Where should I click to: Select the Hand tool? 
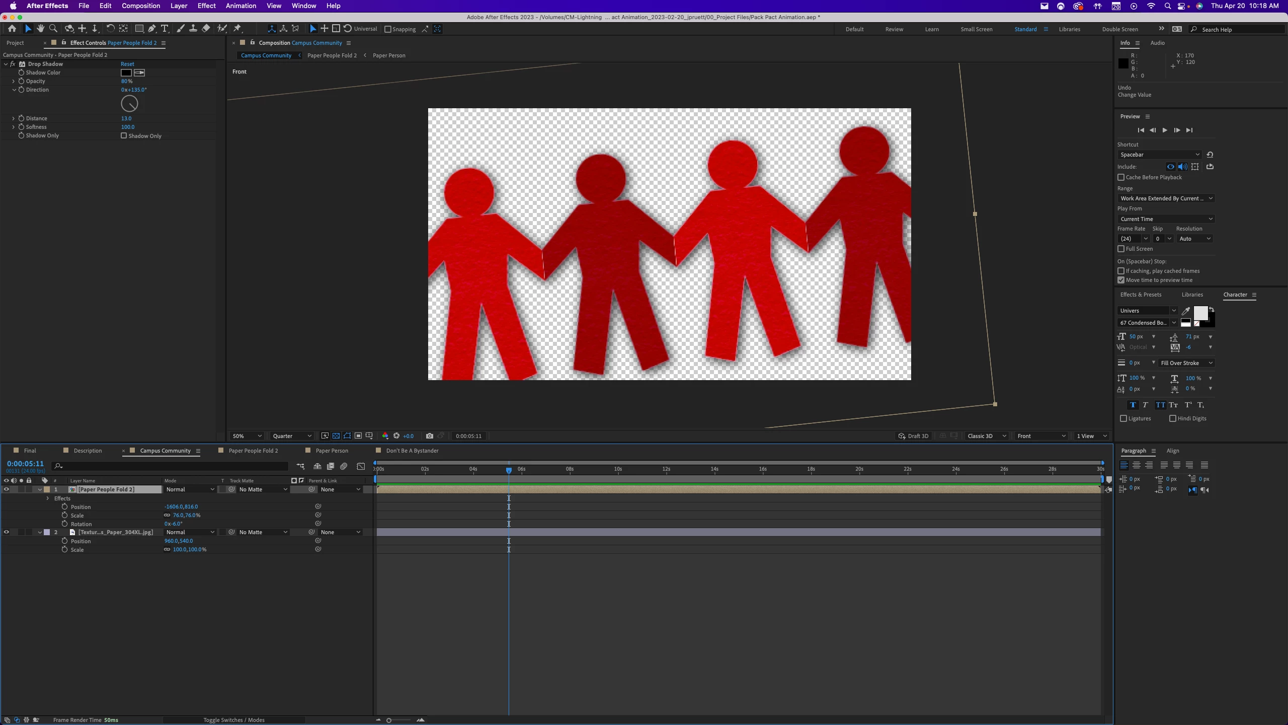[x=40, y=29]
